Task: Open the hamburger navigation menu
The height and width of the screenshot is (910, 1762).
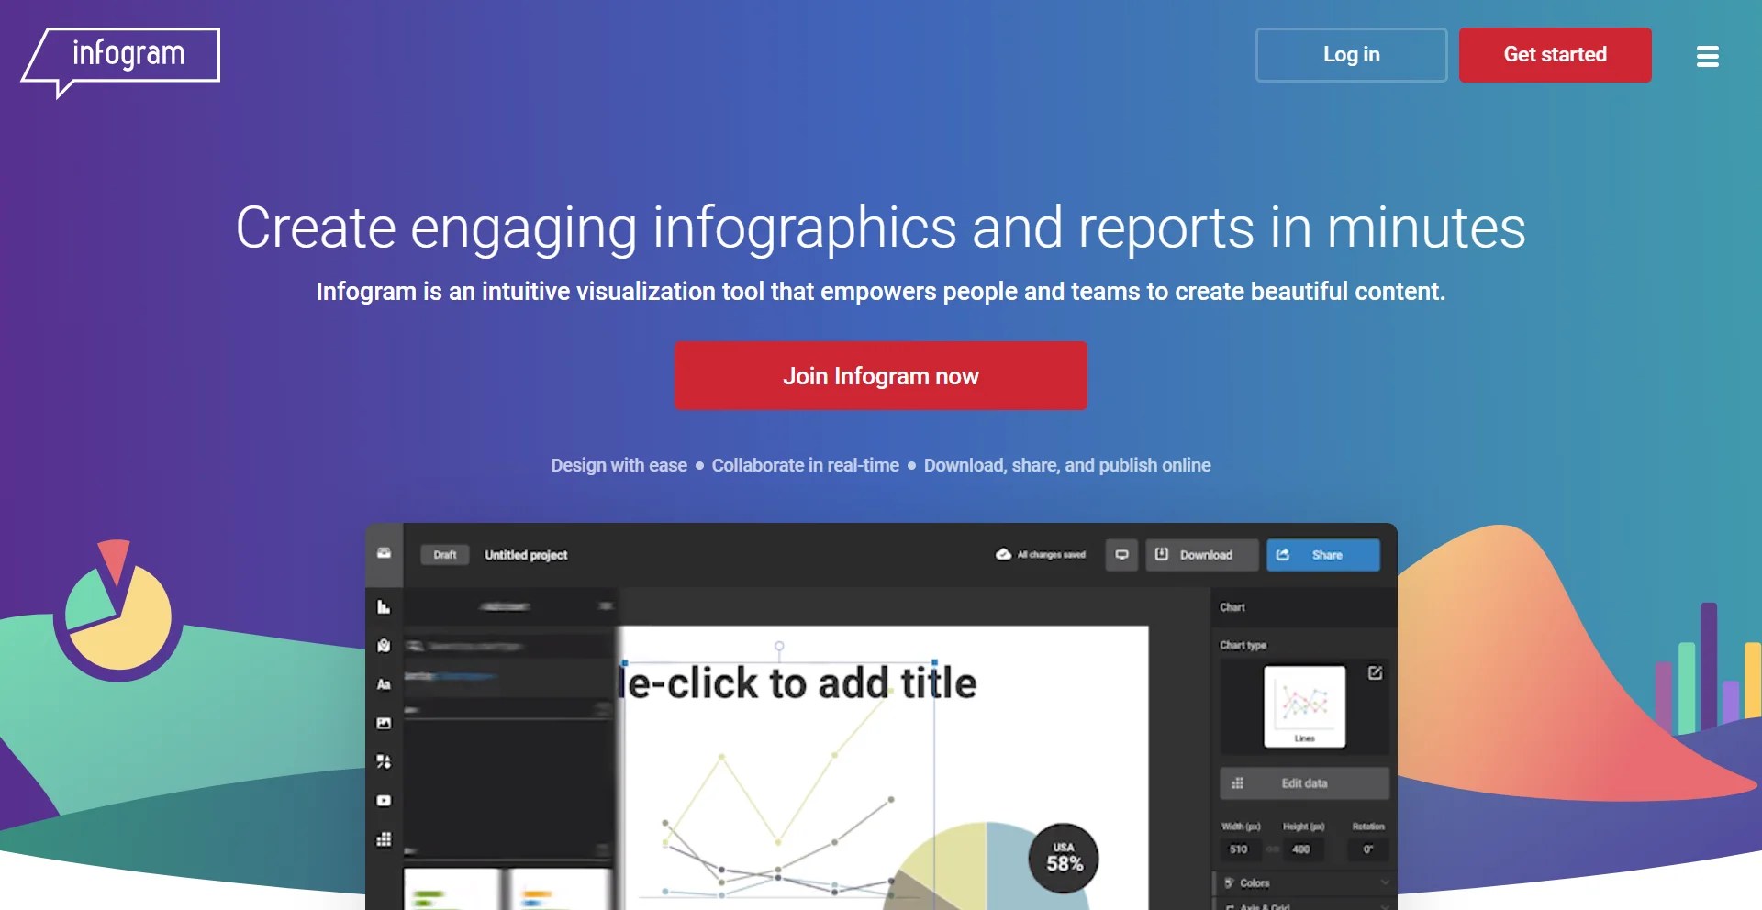Action: pos(1707,56)
